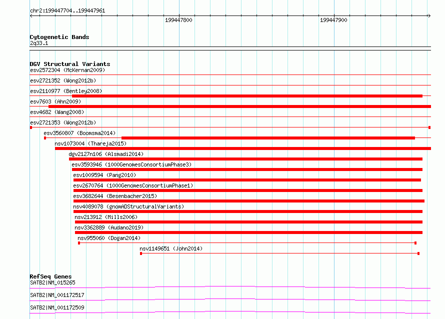The image size is (445, 319).
Task: Open esv3560807 (Boomsma2014) variant label
Action: tap(79, 133)
